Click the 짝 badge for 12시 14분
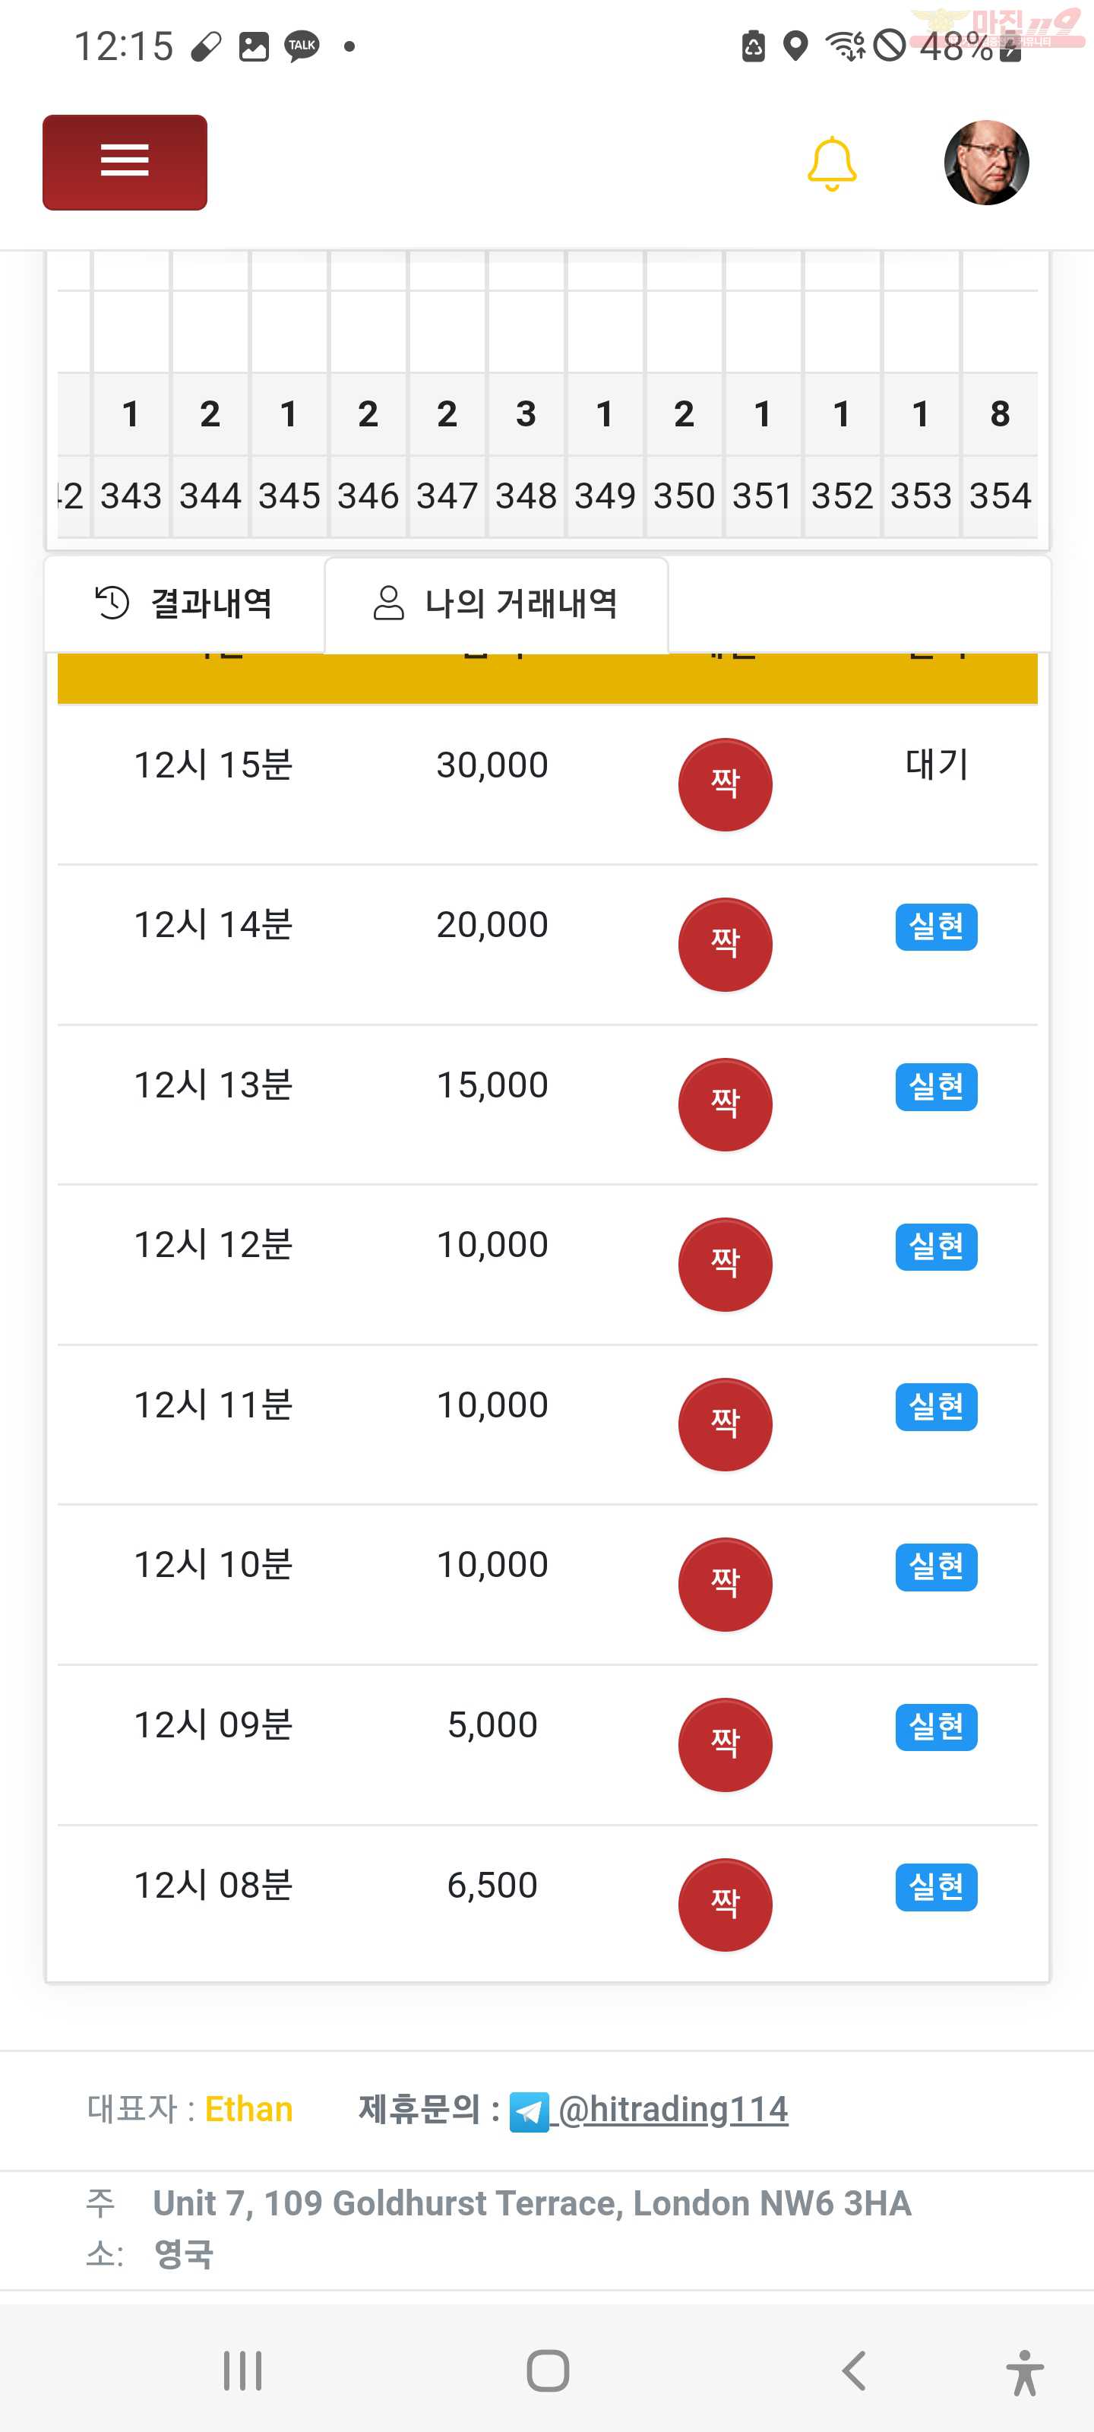Screen dimensions: 1094x2432 click(x=725, y=944)
